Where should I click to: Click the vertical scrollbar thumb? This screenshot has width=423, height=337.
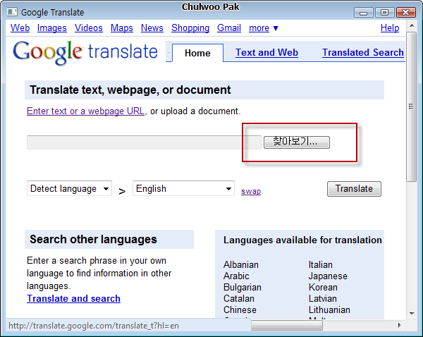tap(412, 107)
